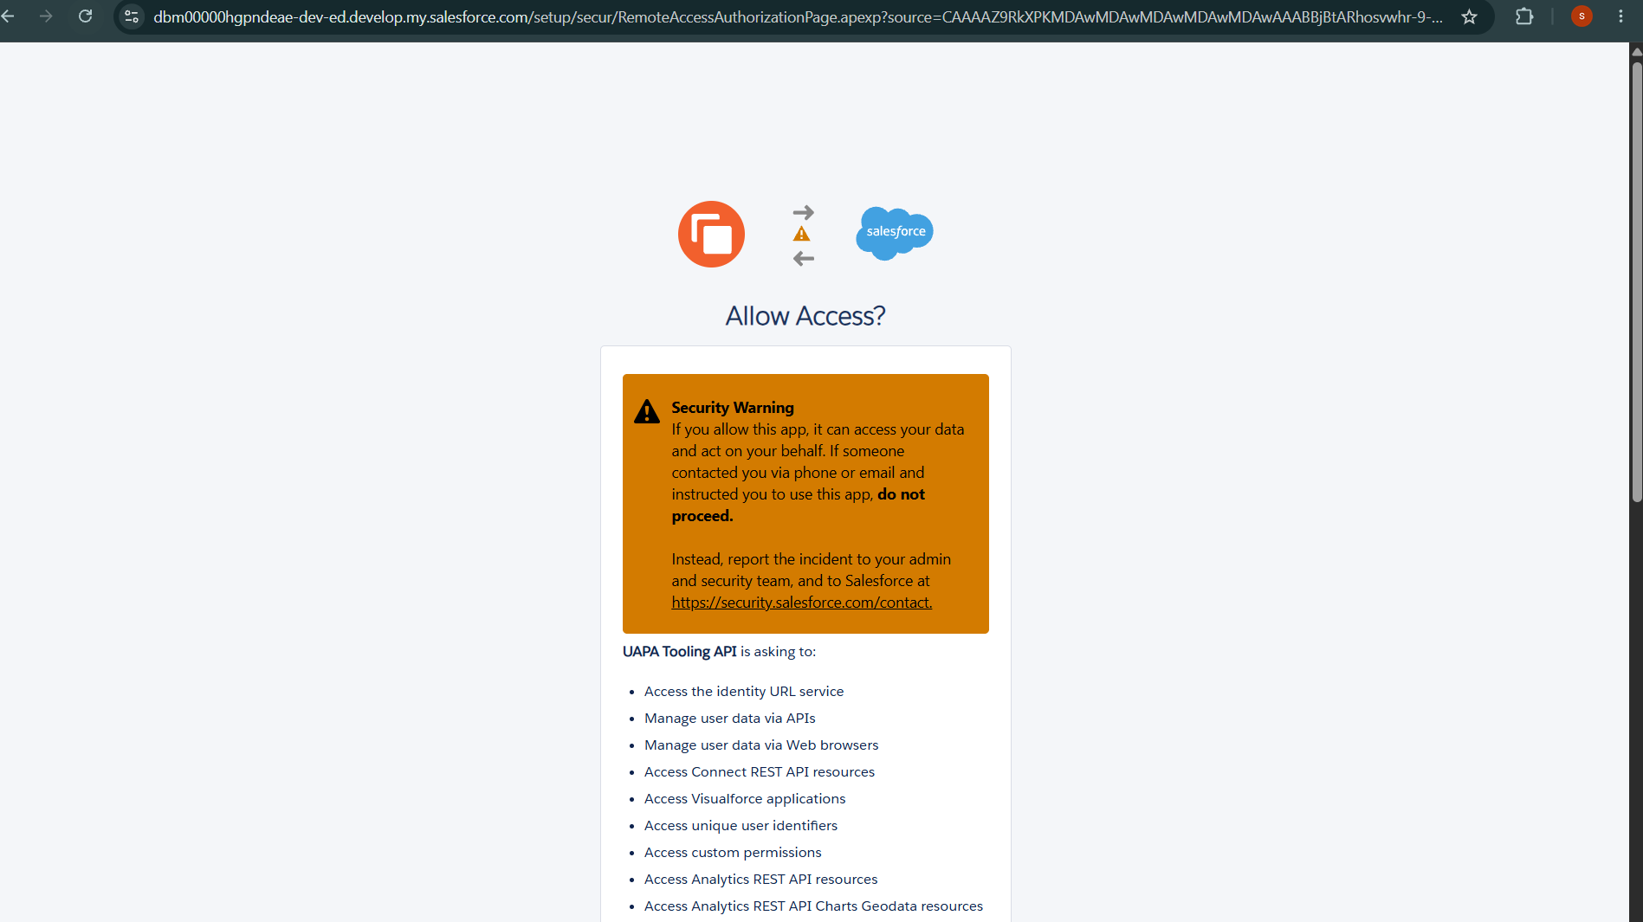Open the browser extensions puzzle icon
The height and width of the screenshot is (922, 1643).
point(1524,16)
